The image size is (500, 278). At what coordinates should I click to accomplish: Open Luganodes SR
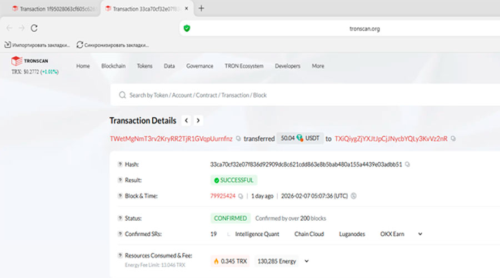[x=352, y=234]
